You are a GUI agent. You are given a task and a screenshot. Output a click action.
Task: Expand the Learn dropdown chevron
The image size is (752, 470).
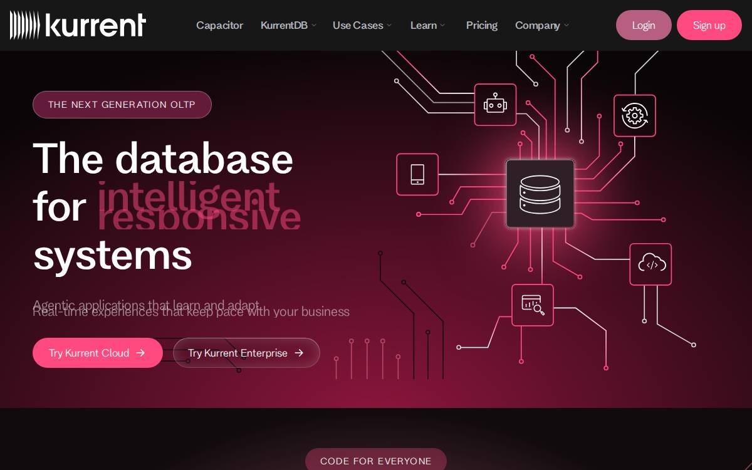442,26
